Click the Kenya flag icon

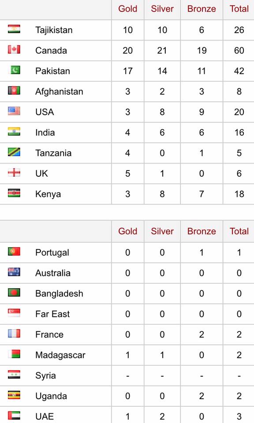pyautogui.click(x=14, y=193)
